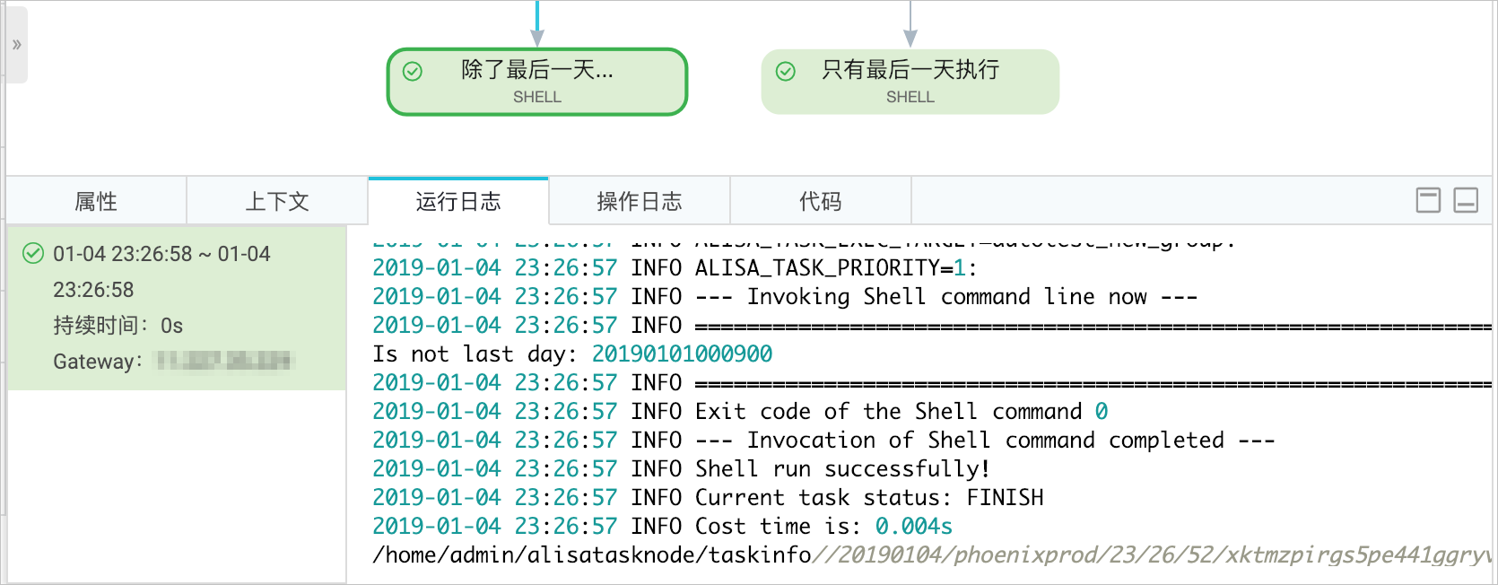Click the green check icon in run record

[33, 253]
